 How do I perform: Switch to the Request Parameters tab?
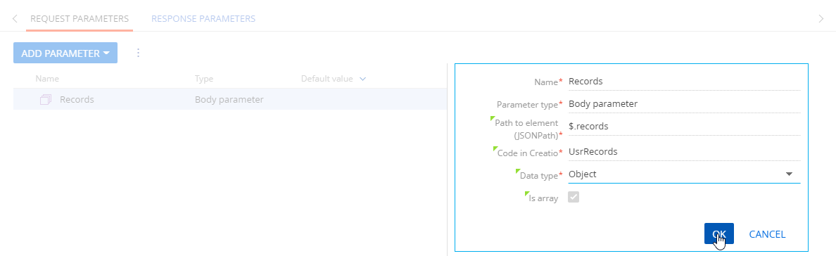(x=80, y=19)
